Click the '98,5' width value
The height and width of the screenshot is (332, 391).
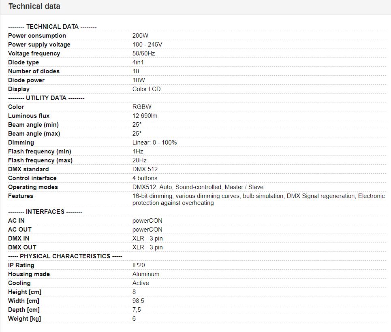[139, 301]
